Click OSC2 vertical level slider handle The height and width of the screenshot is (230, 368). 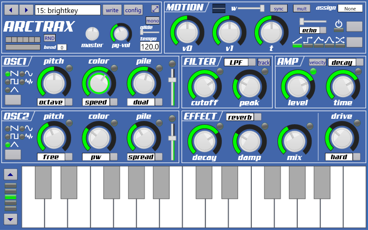(x=172, y=138)
